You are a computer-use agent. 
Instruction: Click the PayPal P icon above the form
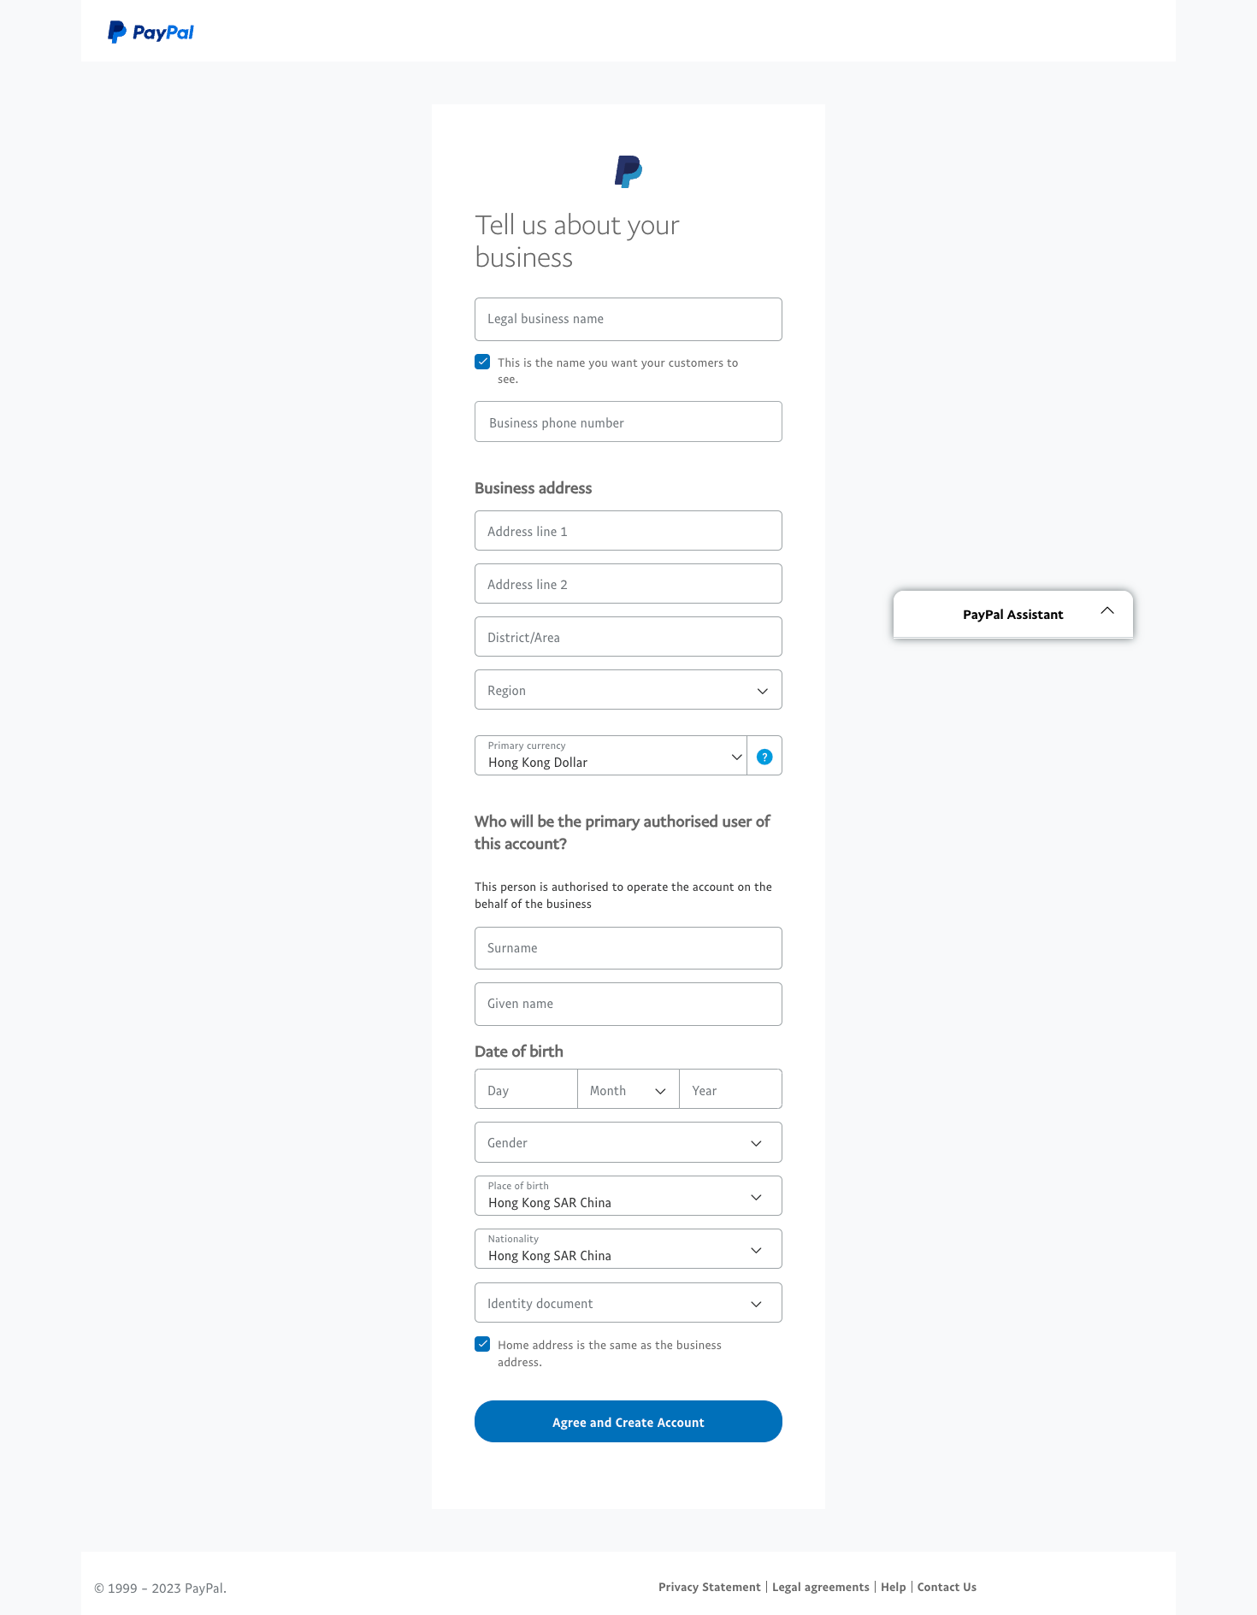click(x=628, y=171)
